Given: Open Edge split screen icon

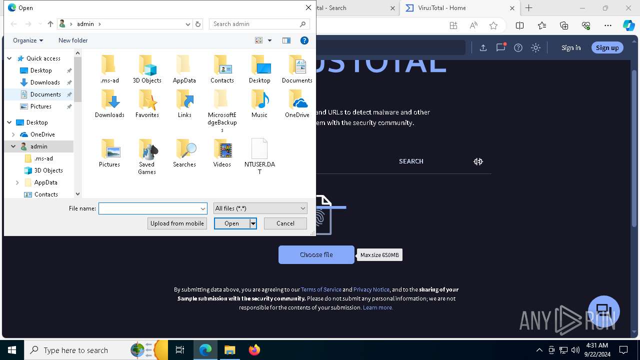Looking at the screenshot, I should 519,25.
